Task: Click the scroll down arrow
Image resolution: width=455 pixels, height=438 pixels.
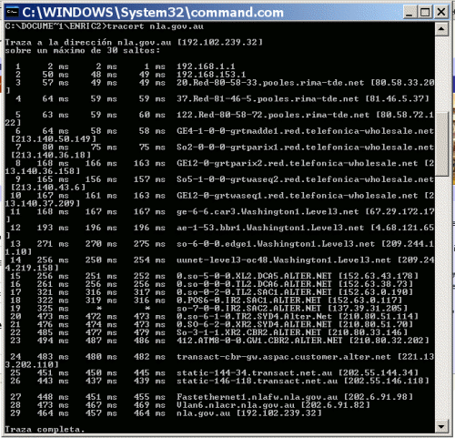Action: point(441,426)
